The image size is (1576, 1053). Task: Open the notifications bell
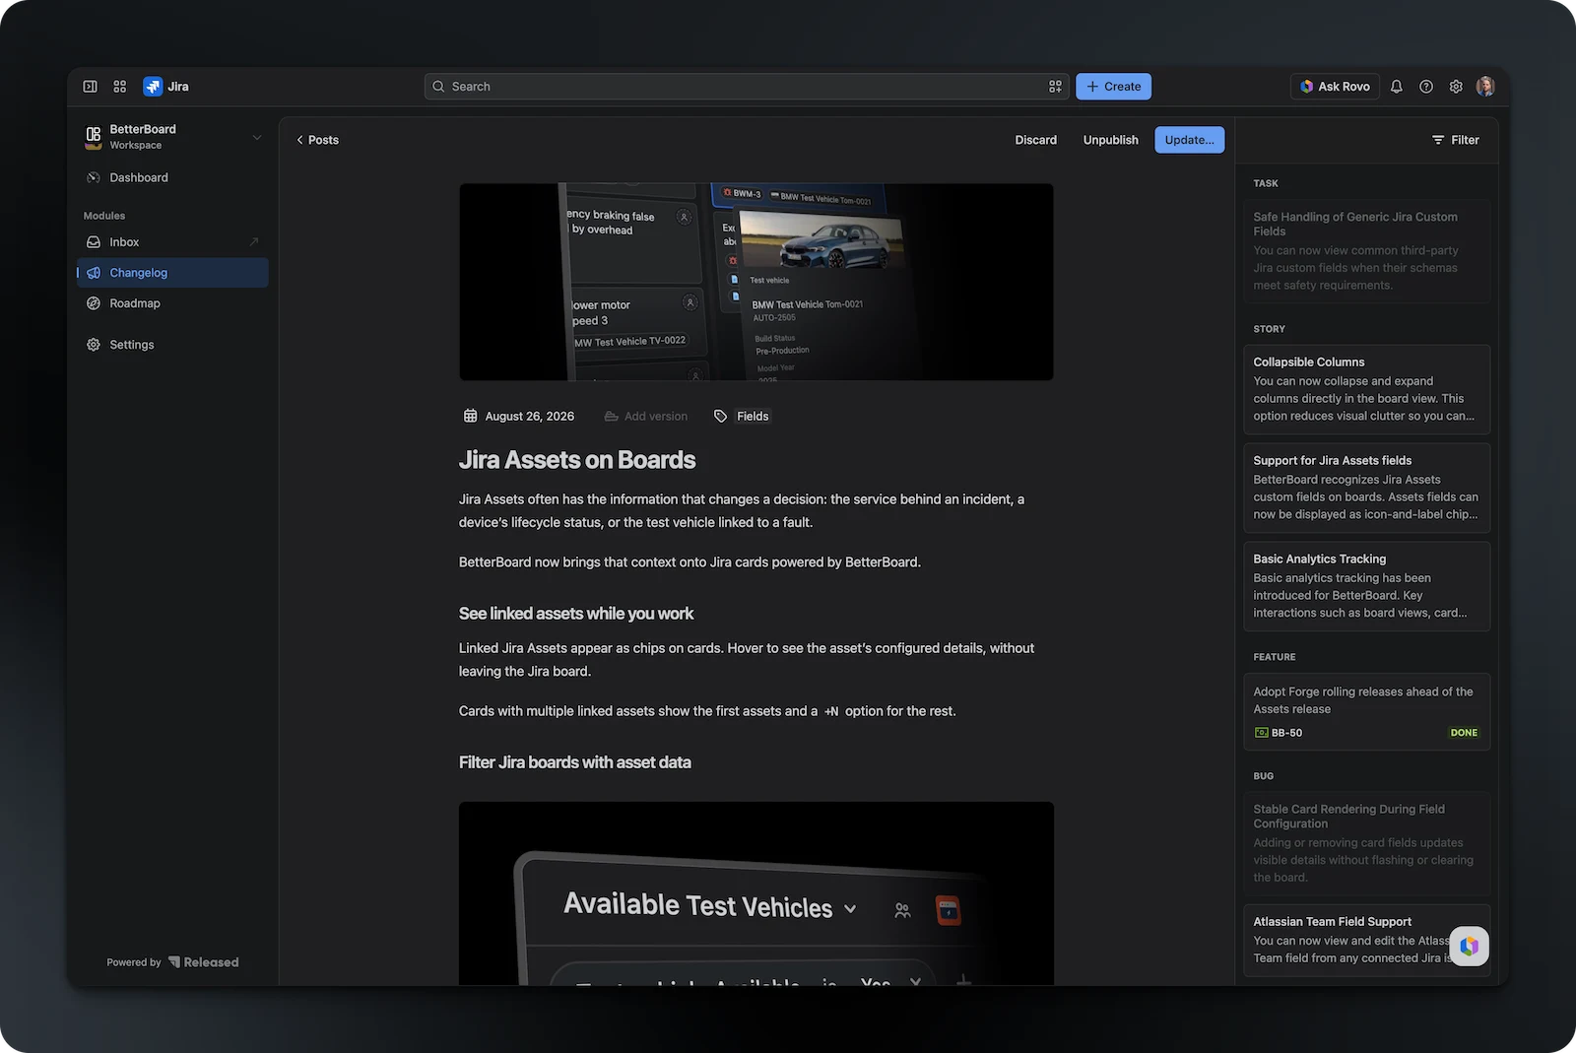point(1397,87)
